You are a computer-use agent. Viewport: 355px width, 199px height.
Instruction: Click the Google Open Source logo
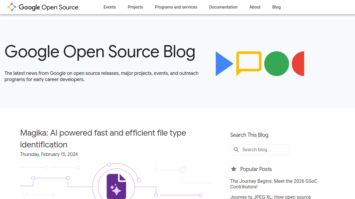tap(43, 7)
